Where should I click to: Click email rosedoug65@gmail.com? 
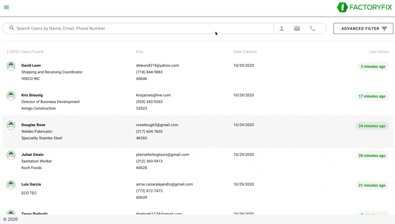(x=157, y=125)
